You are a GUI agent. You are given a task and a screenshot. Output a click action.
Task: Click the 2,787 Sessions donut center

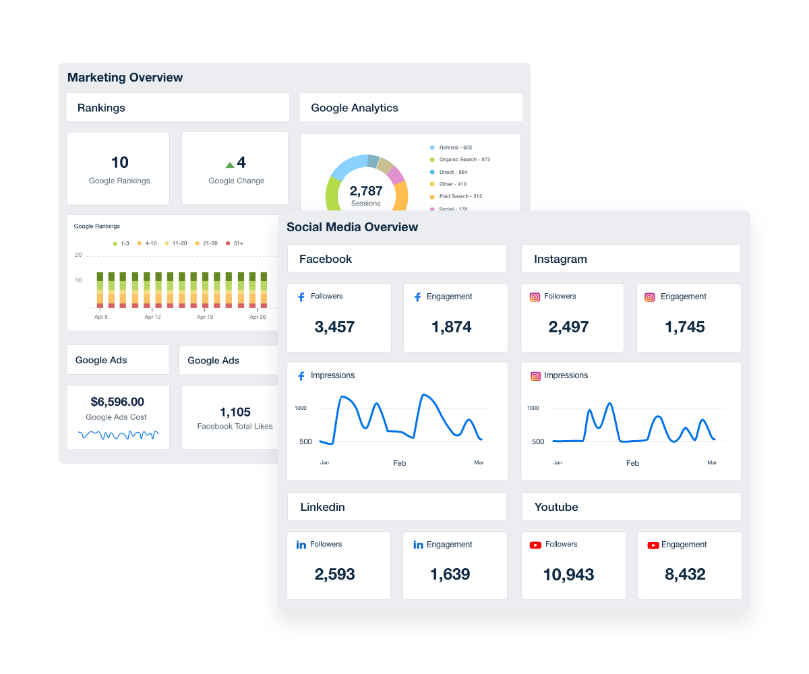(366, 195)
